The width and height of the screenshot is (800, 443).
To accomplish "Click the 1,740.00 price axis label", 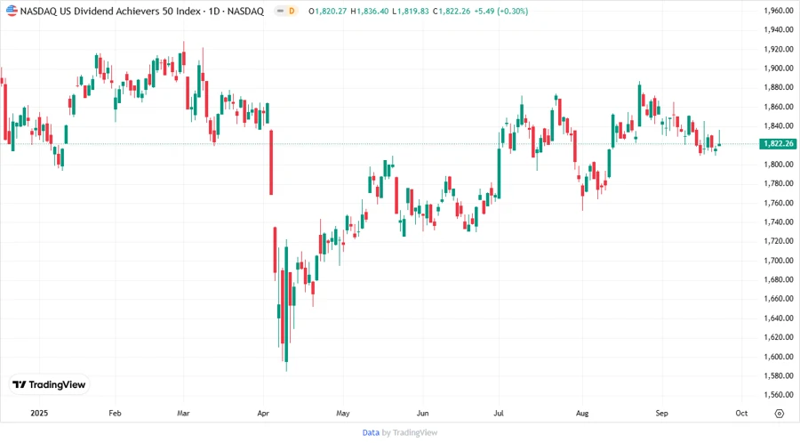I will [779, 222].
